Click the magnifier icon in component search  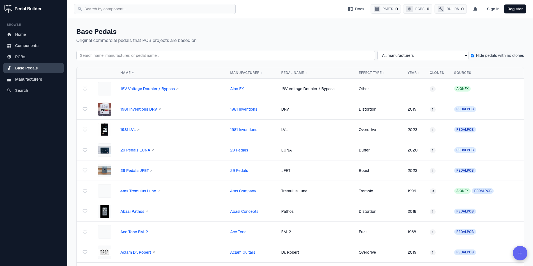pyautogui.click(x=80, y=9)
